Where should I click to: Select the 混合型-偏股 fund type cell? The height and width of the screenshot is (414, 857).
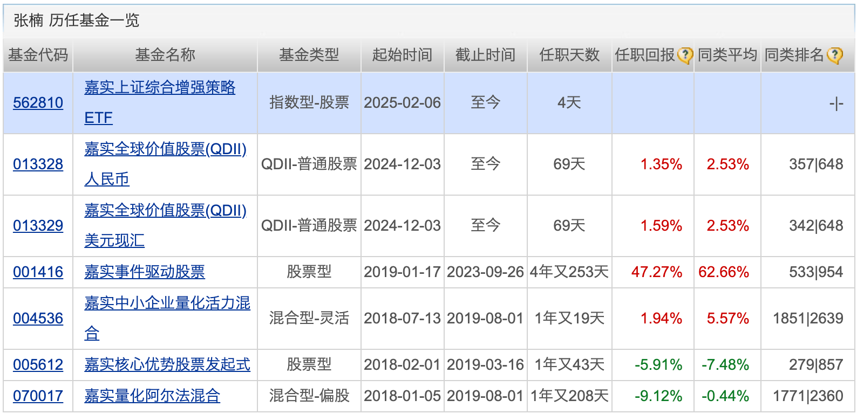pos(309,396)
